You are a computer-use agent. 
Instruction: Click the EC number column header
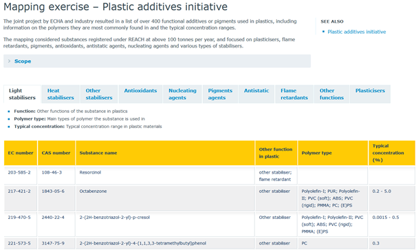tap(21, 153)
